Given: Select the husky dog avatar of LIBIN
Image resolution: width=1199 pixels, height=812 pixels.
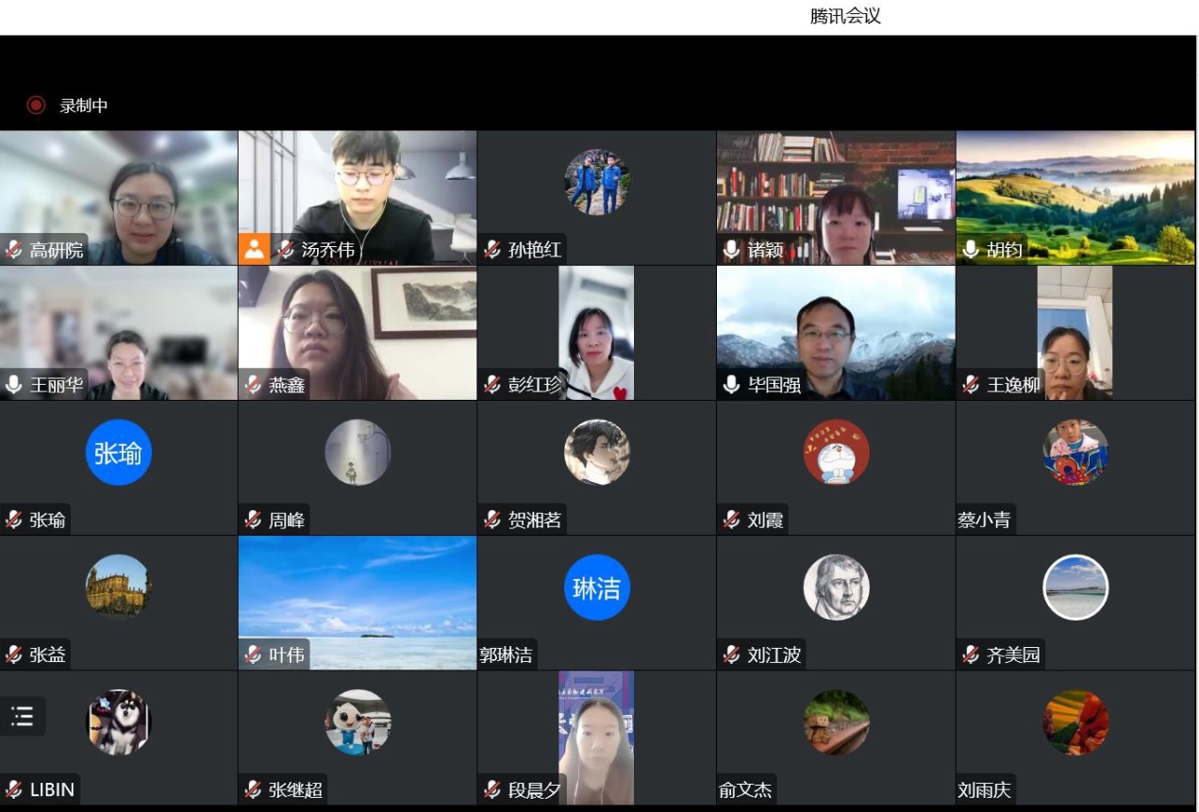Looking at the screenshot, I should [x=119, y=722].
